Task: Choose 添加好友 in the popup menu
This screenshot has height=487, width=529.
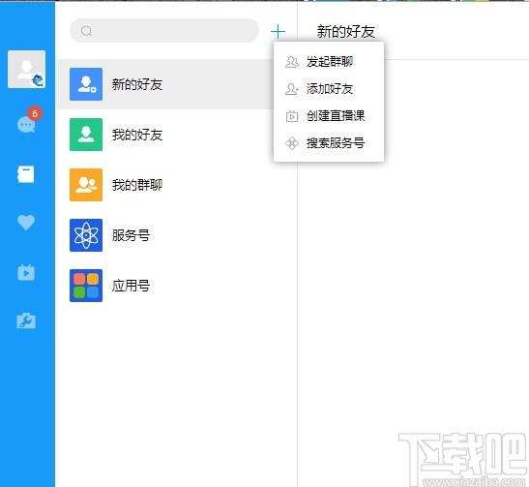Action: 329,89
